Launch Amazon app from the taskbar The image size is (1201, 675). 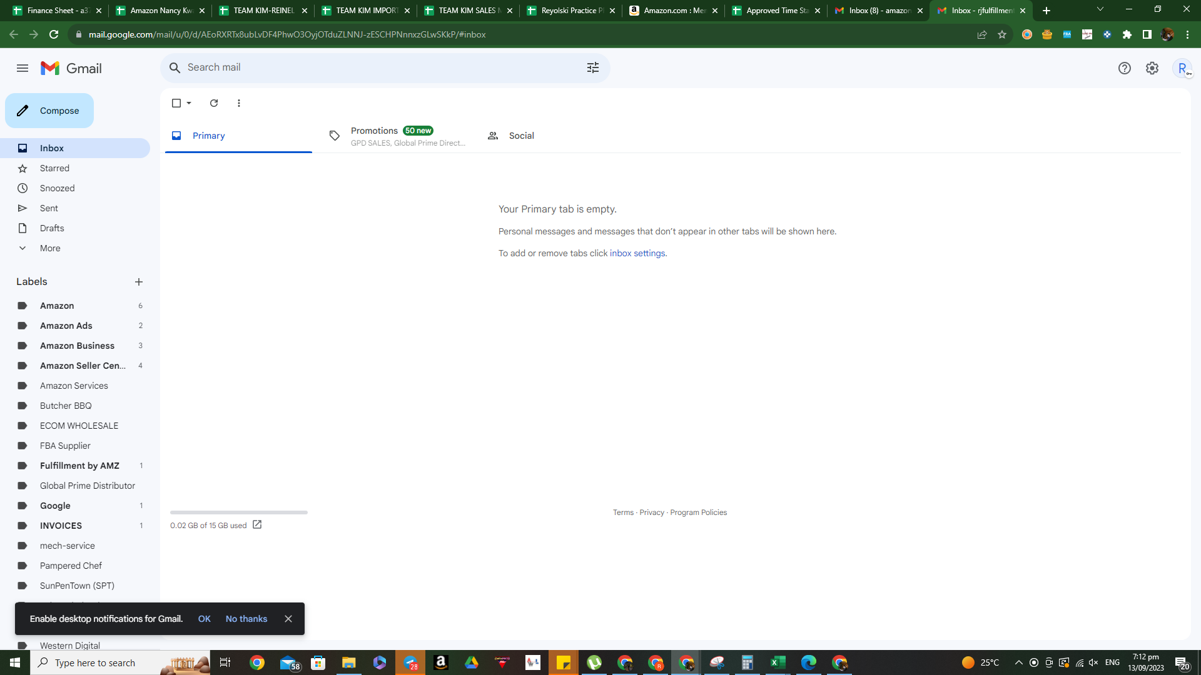[x=441, y=662]
